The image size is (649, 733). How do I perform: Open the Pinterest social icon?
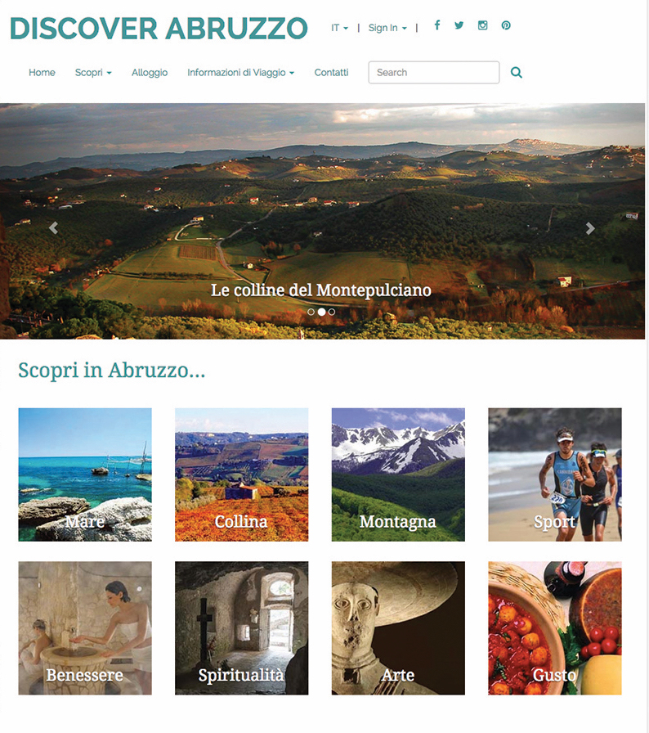[506, 25]
